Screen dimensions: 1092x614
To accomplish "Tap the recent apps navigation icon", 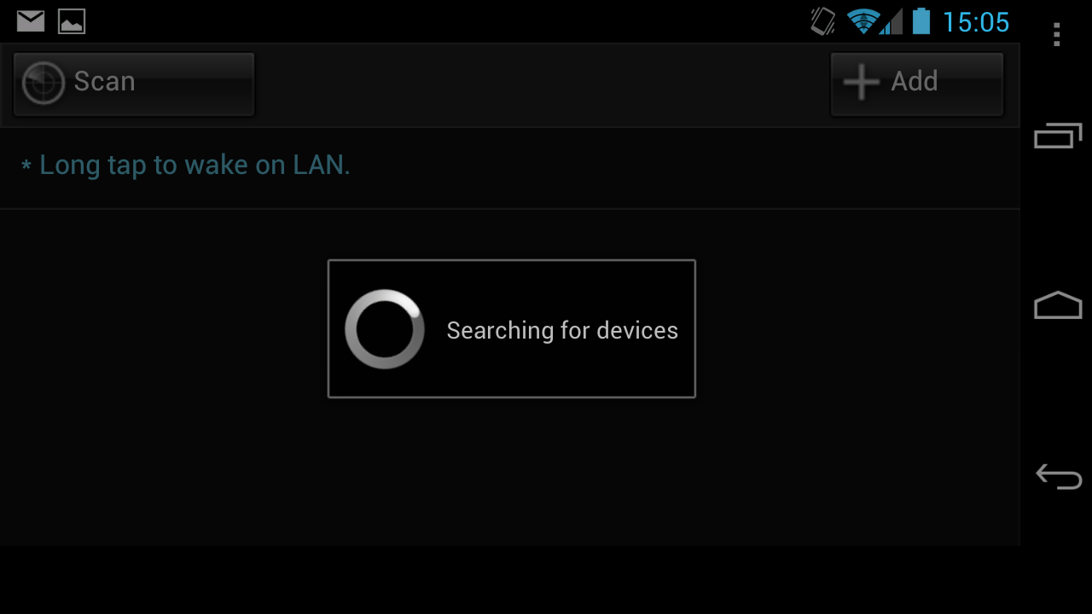I will (1058, 136).
